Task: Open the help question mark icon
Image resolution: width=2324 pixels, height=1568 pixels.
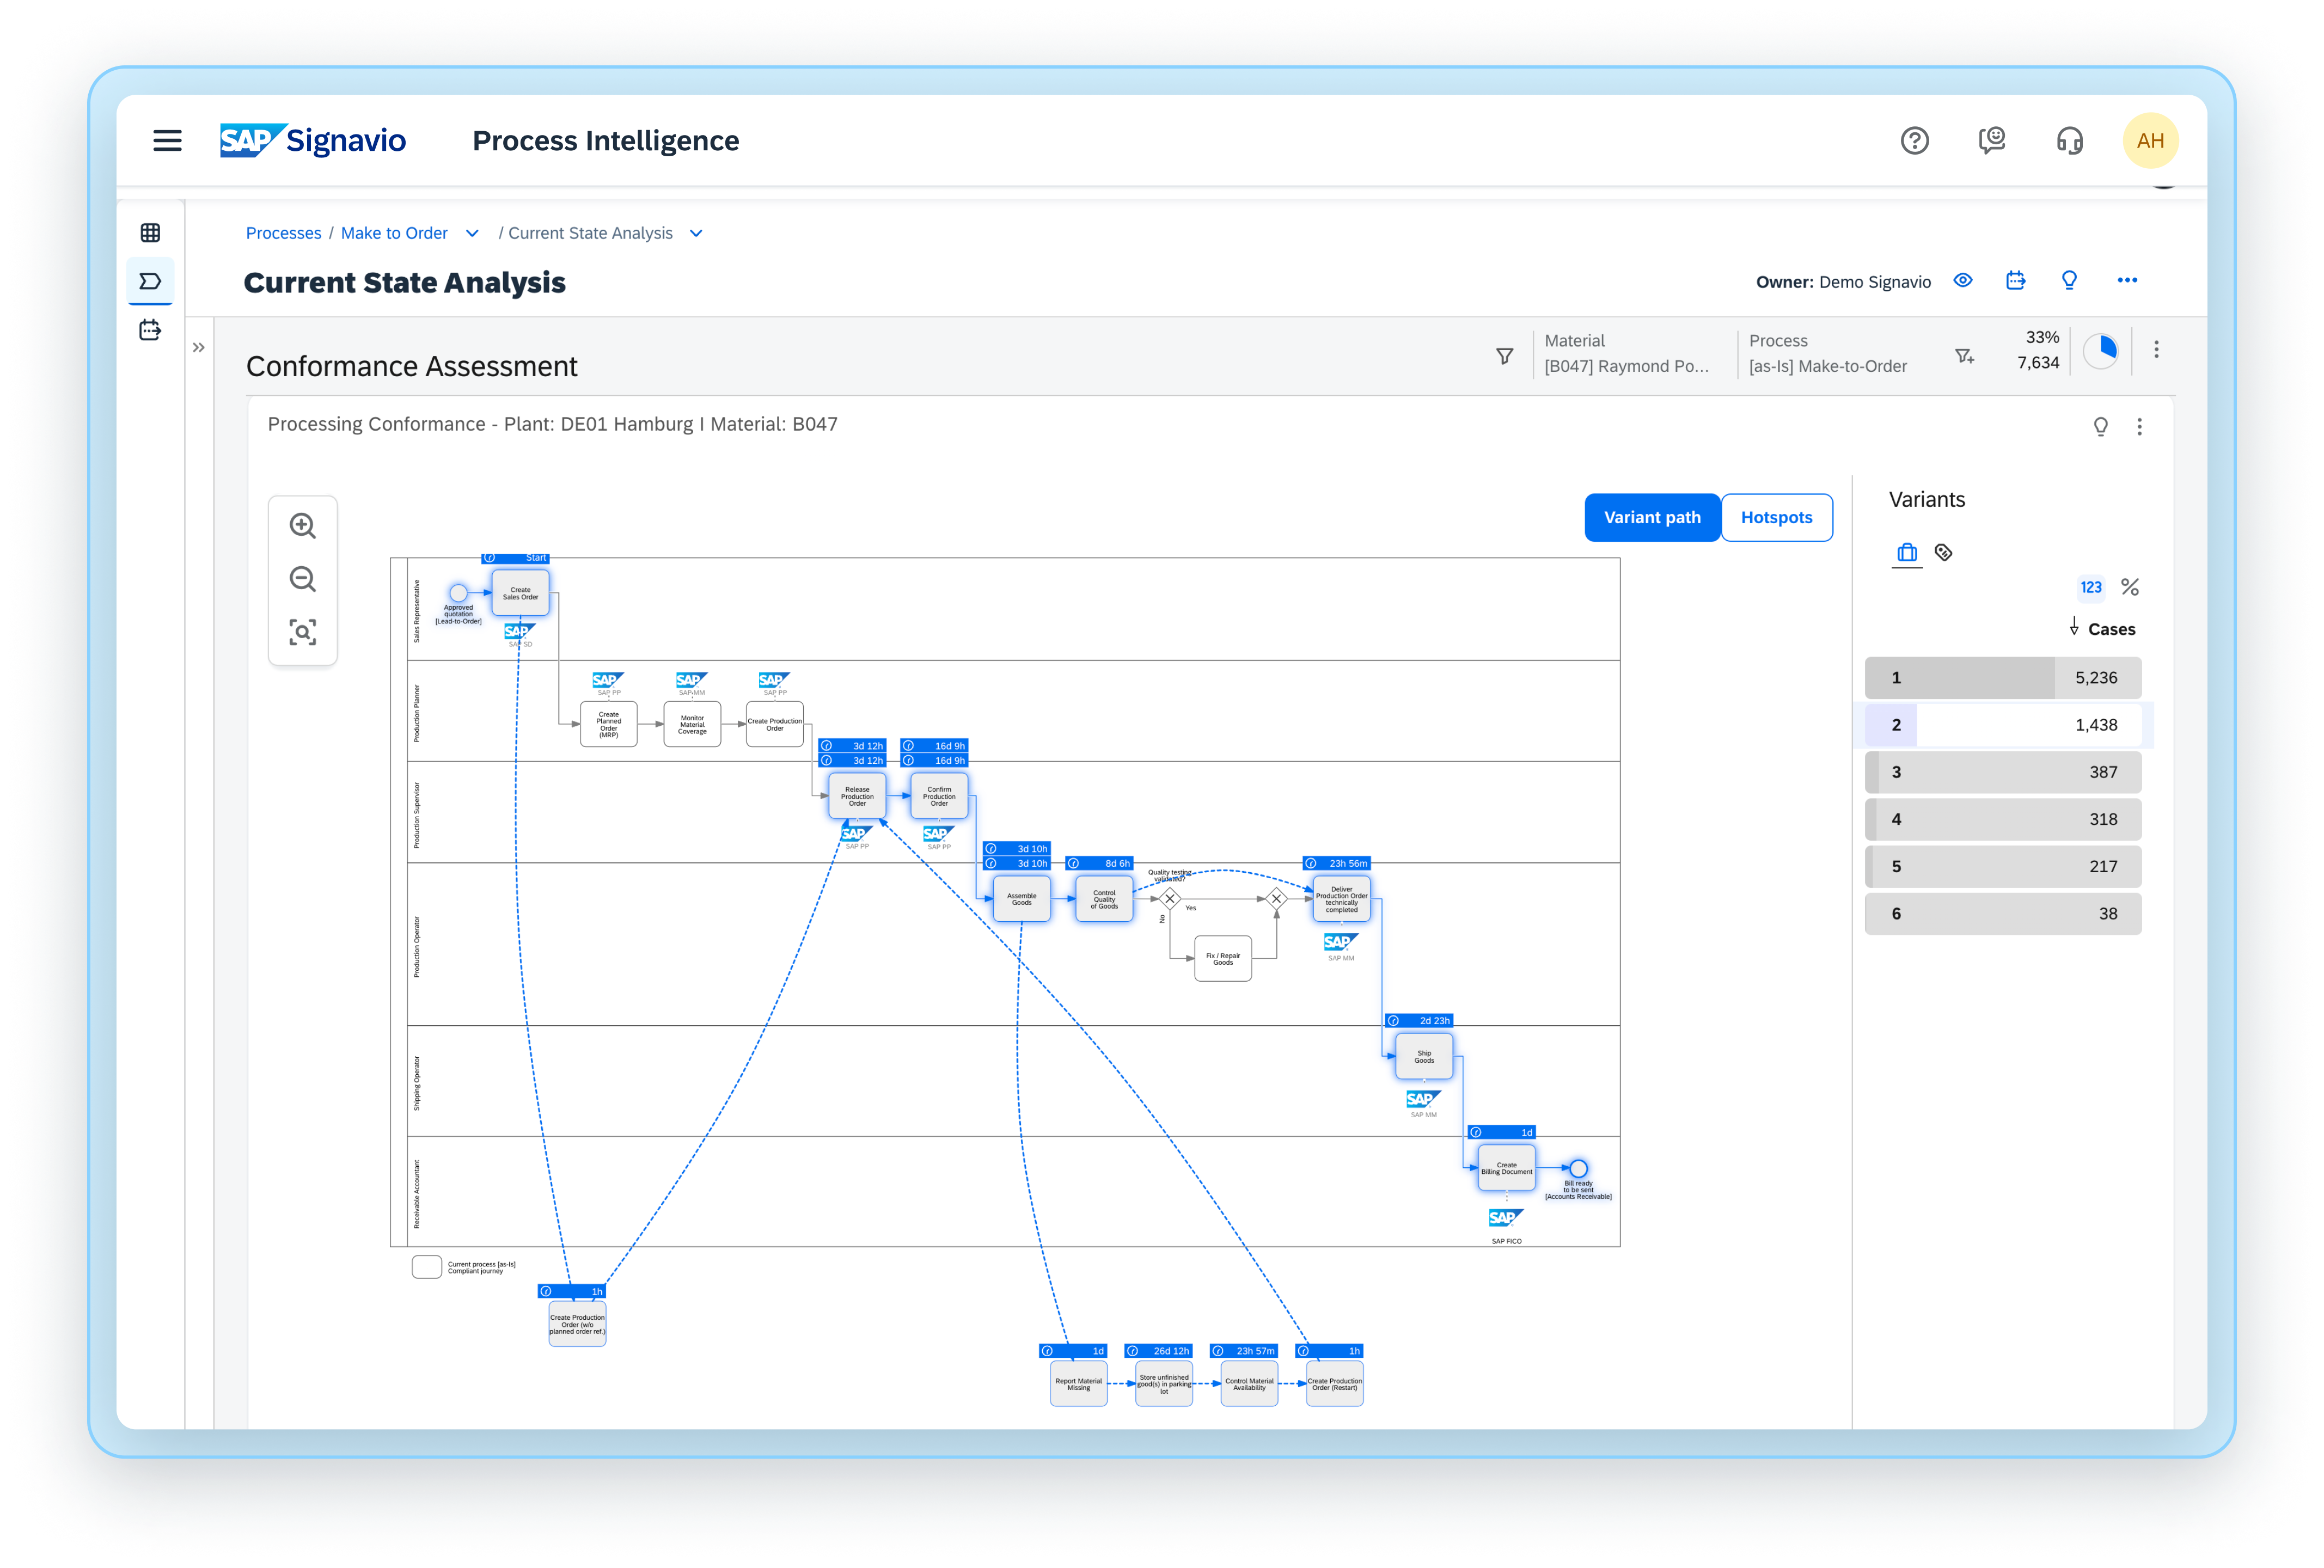Action: [1915, 140]
